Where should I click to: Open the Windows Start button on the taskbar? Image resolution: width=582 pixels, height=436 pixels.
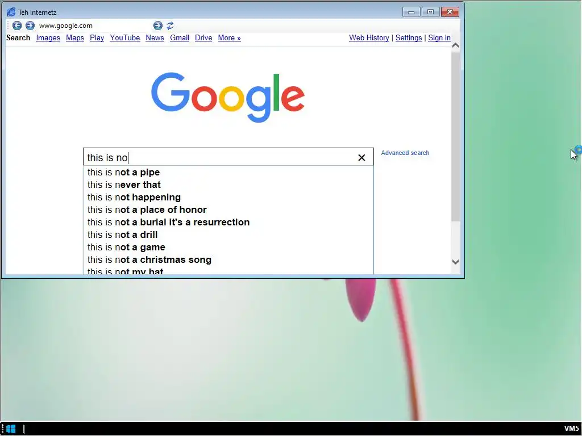tap(11, 429)
